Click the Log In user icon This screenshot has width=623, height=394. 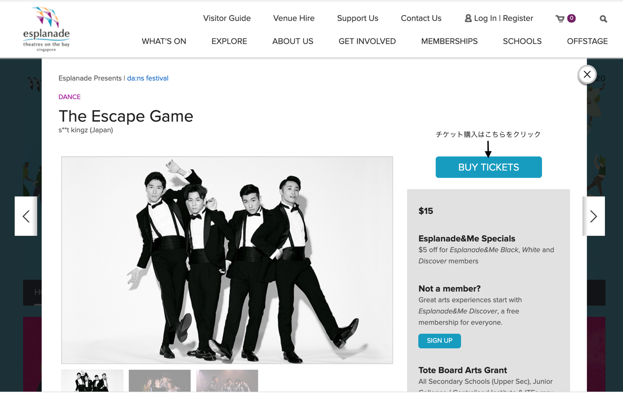468,18
